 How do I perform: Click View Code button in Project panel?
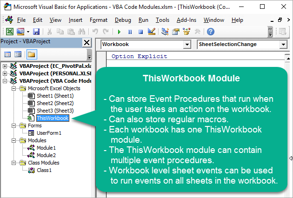pos(7,54)
